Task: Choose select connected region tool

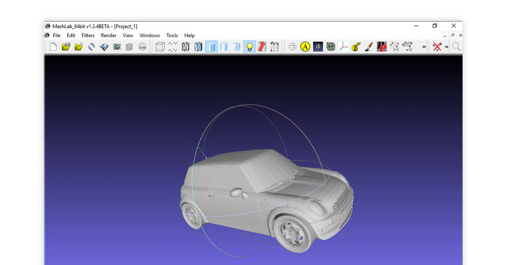Action: tap(407, 47)
